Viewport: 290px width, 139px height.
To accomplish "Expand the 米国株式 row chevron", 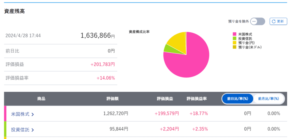I will point(33,114).
